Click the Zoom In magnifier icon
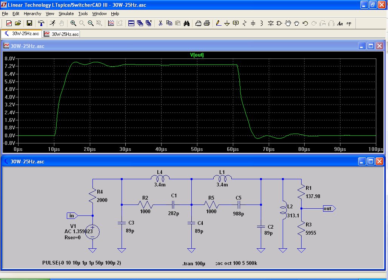The height and width of the screenshot is (280, 388). coord(73,23)
